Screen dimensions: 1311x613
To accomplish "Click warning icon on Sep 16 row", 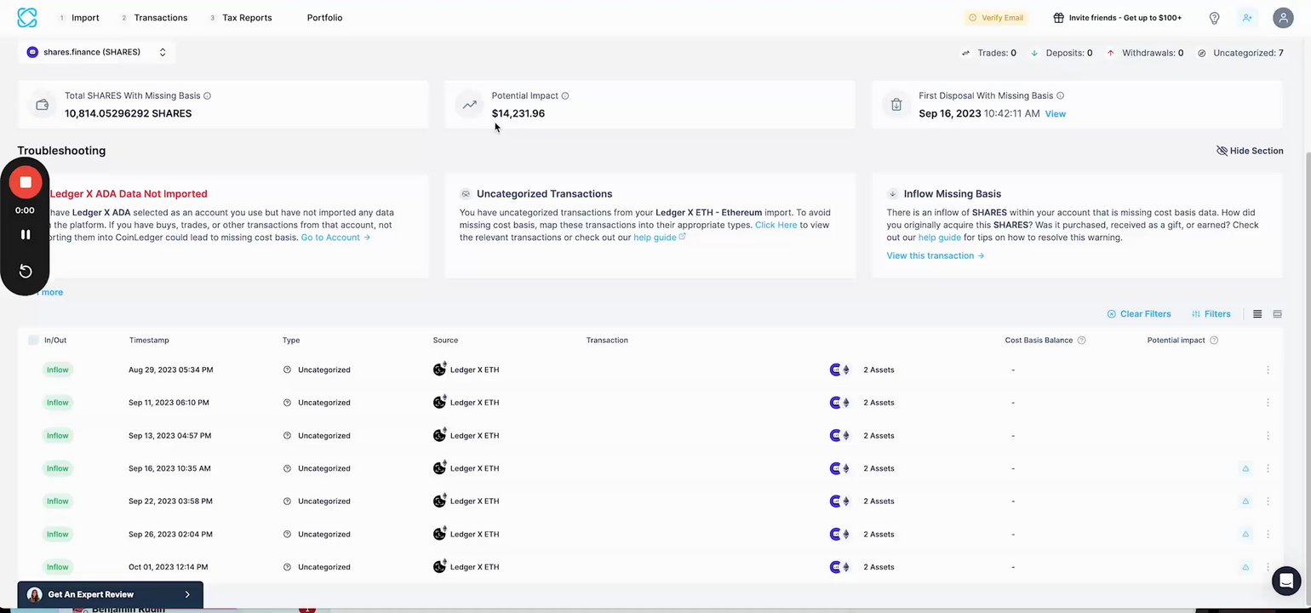I will [x=1245, y=468].
